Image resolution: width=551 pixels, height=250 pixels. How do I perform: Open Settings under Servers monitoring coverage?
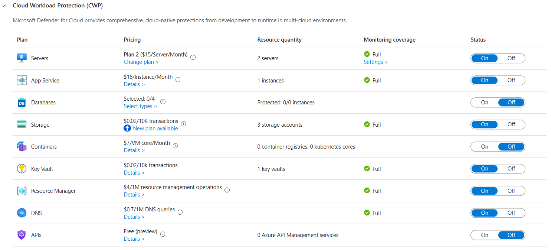pos(375,62)
